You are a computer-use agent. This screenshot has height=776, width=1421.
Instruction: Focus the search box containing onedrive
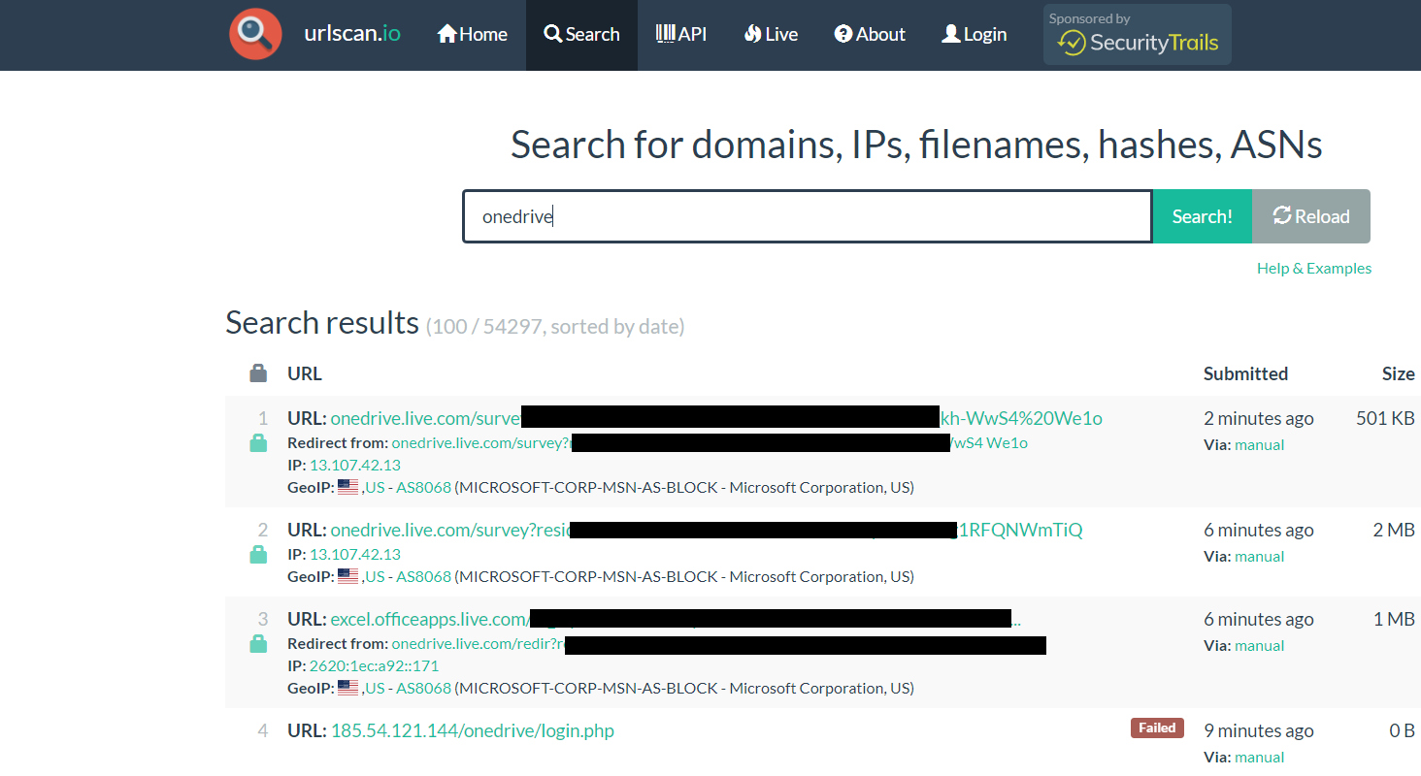pyautogui.click(x=808, y=216)
